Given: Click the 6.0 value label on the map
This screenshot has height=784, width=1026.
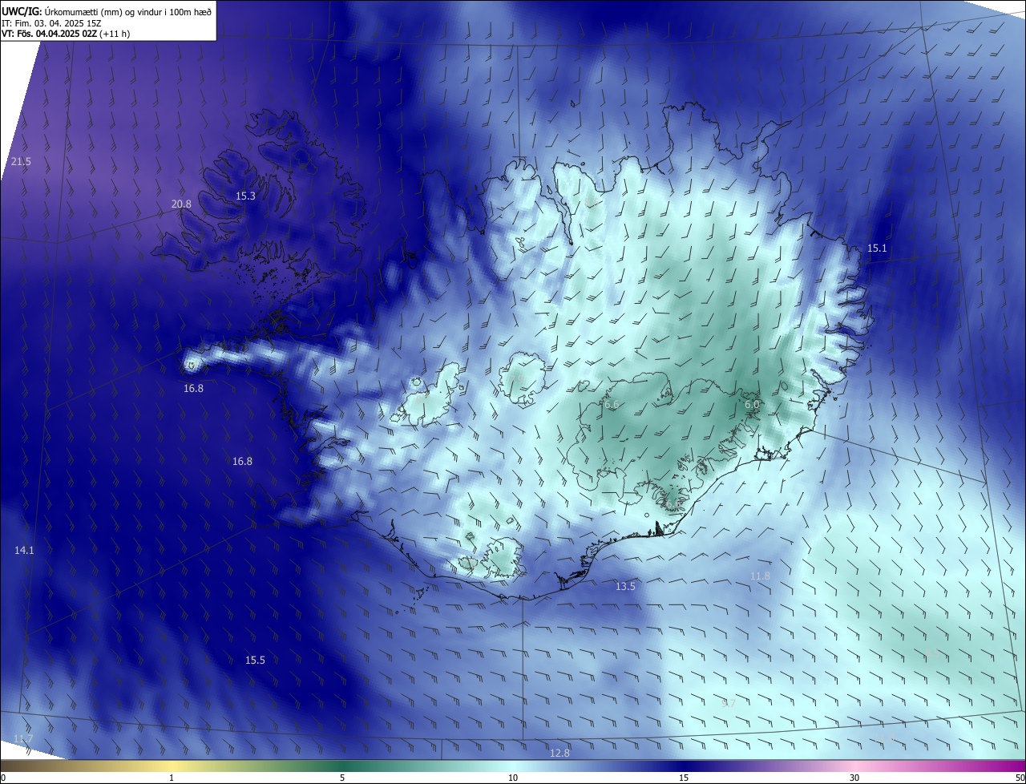Looking at the screenshot, I should 752,405.
